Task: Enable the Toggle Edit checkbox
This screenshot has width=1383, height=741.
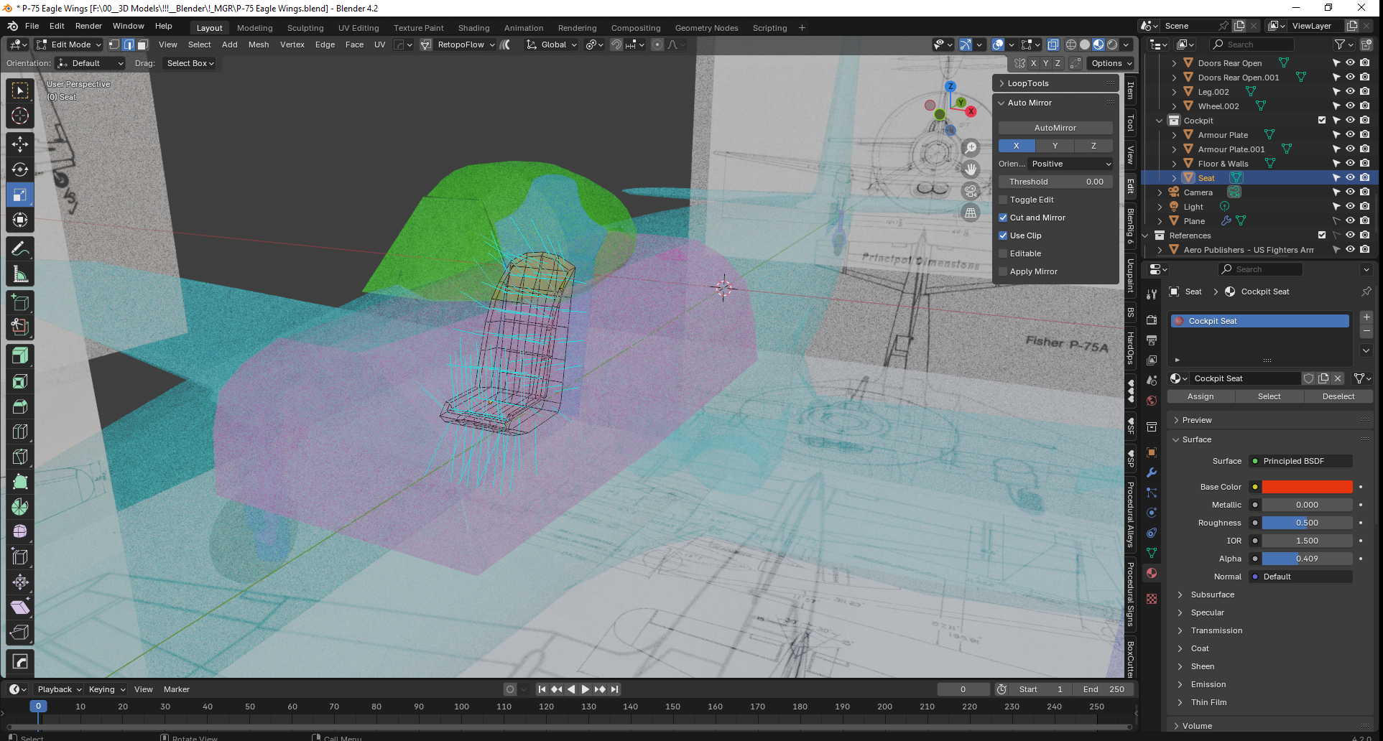Action: 1003,200
